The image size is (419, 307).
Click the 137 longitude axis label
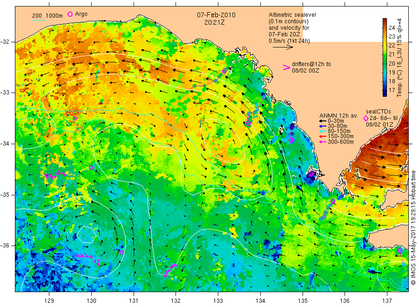[x=387, y=300]
